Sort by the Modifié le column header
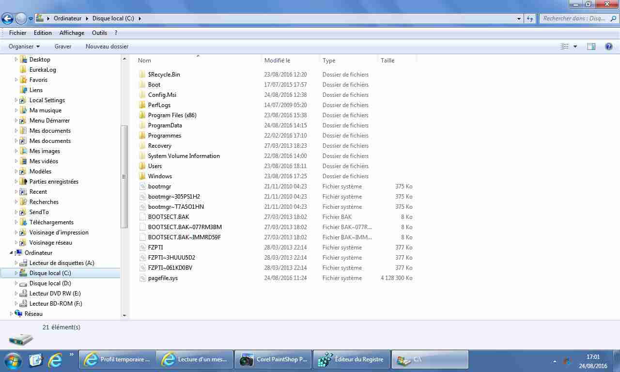This screenshot has height=372, width=620. pyautogui.click(x=290, y=60)
